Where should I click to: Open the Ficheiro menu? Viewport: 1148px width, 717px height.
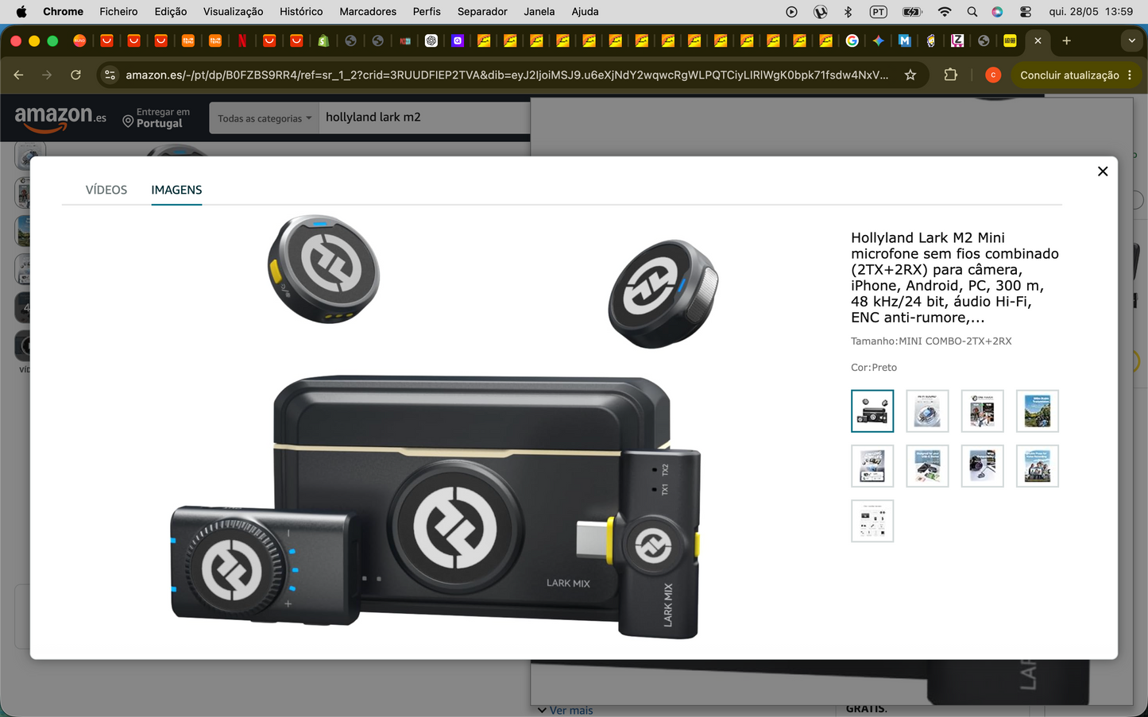[118, 11]
